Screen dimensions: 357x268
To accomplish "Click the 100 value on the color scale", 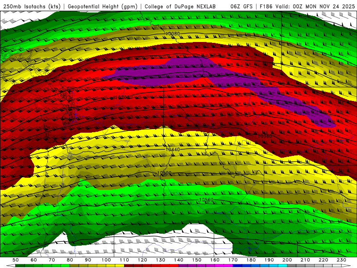I will (106, 260).
